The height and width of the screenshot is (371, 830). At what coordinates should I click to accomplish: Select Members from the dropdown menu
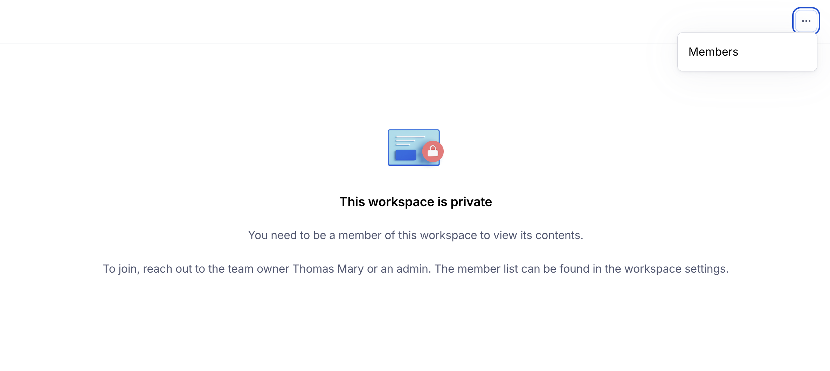tap(713, 52)
